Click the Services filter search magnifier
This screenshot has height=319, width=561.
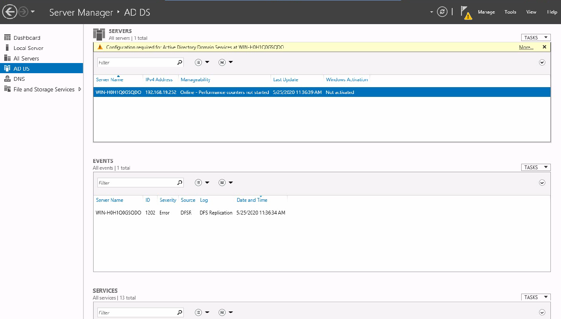tap(180, 313)
